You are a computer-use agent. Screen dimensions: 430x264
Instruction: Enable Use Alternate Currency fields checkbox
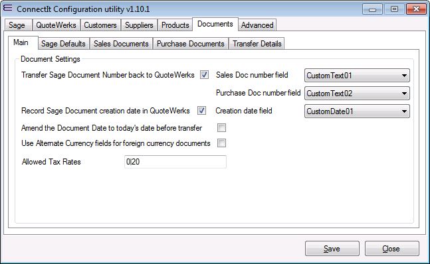(221, 143)
